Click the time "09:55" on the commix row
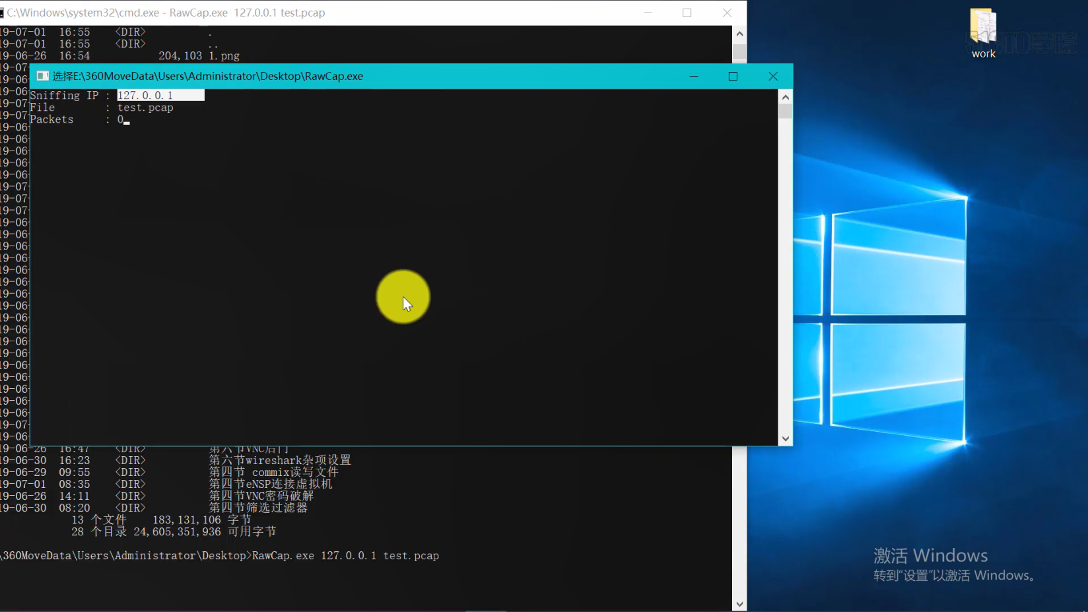 point(75,472)
